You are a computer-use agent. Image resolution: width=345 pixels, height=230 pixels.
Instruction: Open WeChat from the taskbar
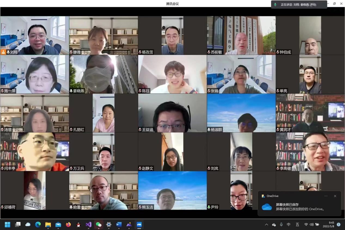tap(99, 225)
